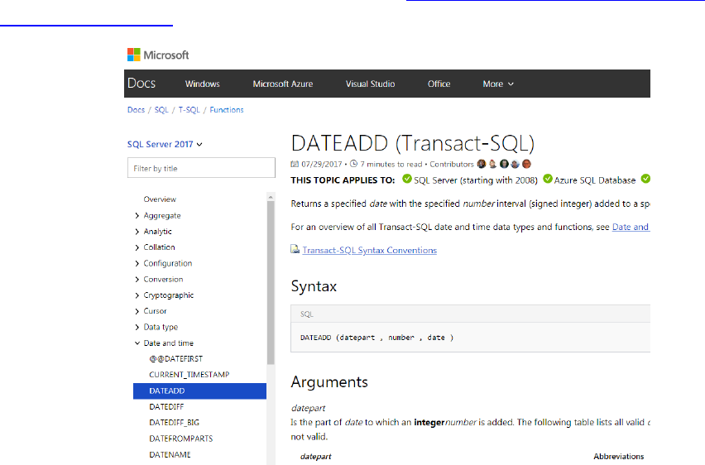Click the sidebar scrollbar thumb

[271, 282]
